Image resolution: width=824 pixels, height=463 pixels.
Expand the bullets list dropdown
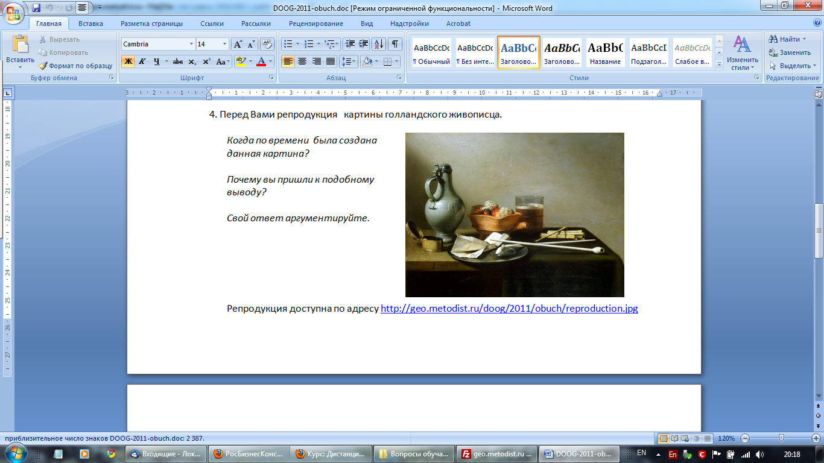[x=297, y=44]
